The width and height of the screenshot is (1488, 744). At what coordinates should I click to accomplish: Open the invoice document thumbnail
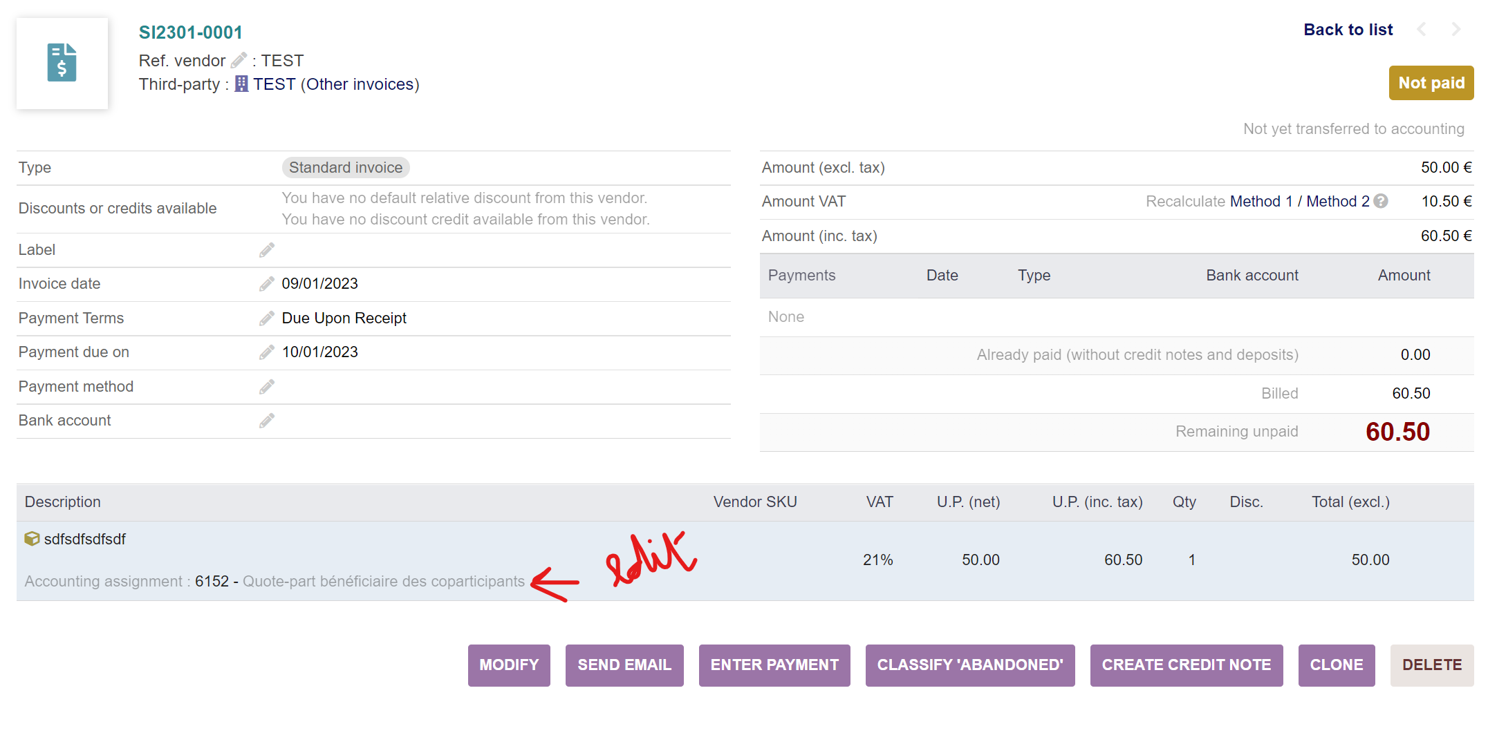[x=62, y=64]
